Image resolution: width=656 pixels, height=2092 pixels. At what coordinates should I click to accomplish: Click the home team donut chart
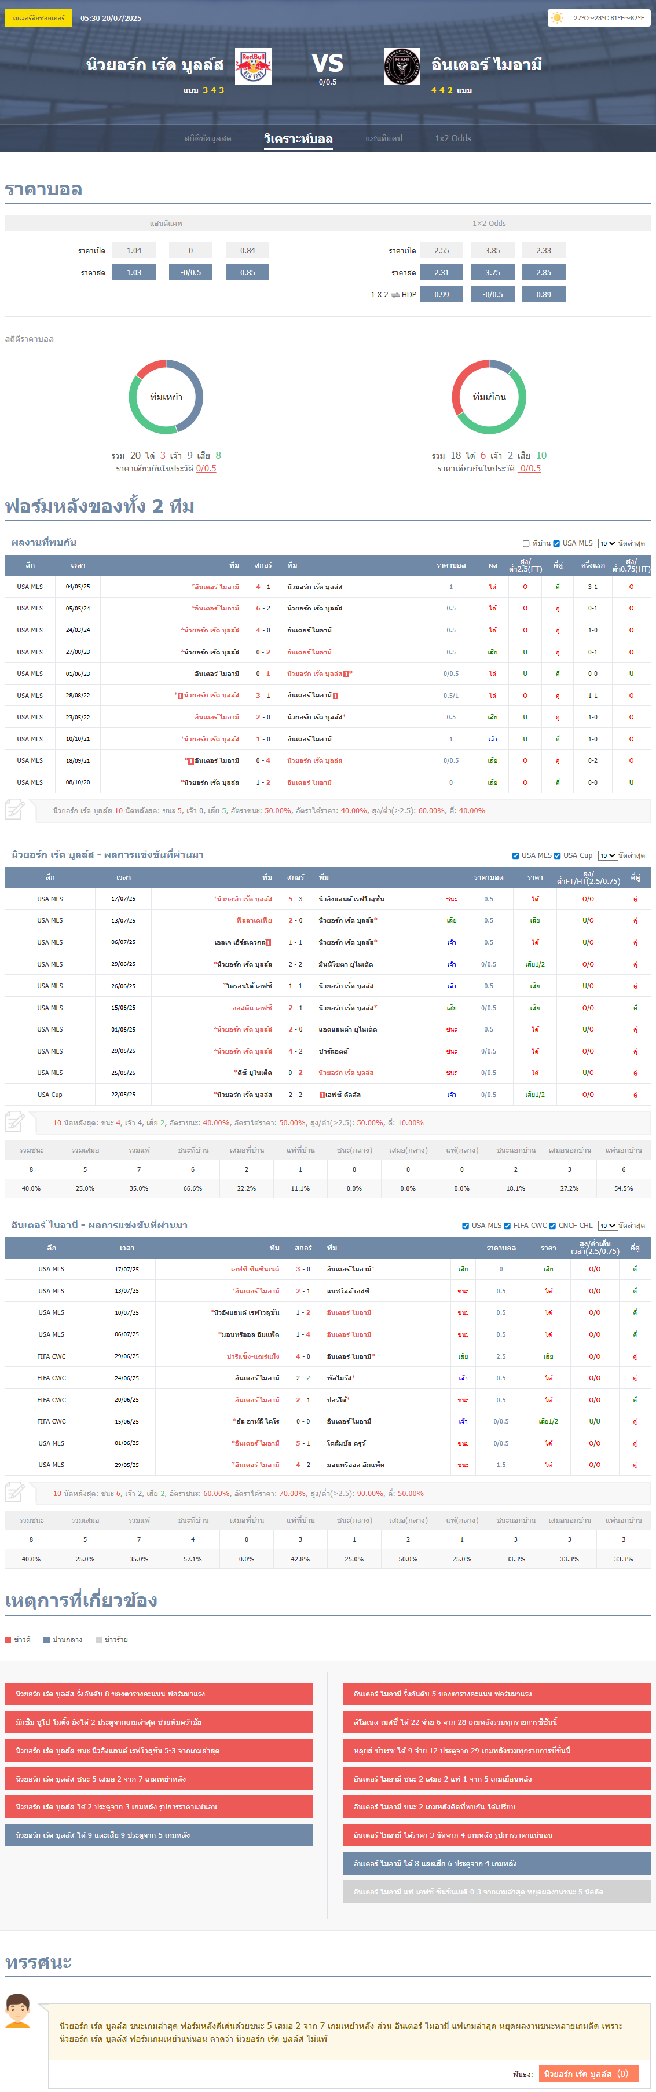[166, 397]
